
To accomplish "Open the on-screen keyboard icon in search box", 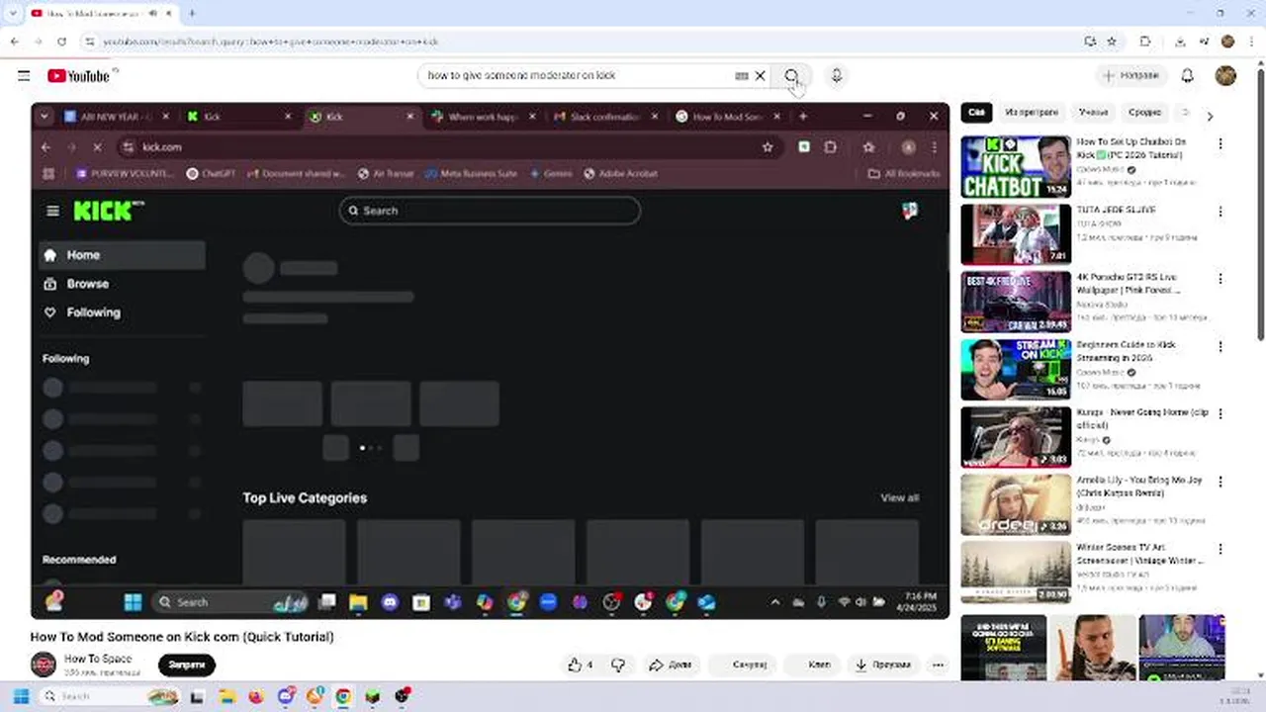I will tap(742, 75).
